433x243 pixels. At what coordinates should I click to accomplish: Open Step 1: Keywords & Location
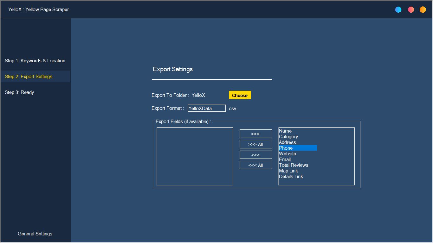[35, 61]
